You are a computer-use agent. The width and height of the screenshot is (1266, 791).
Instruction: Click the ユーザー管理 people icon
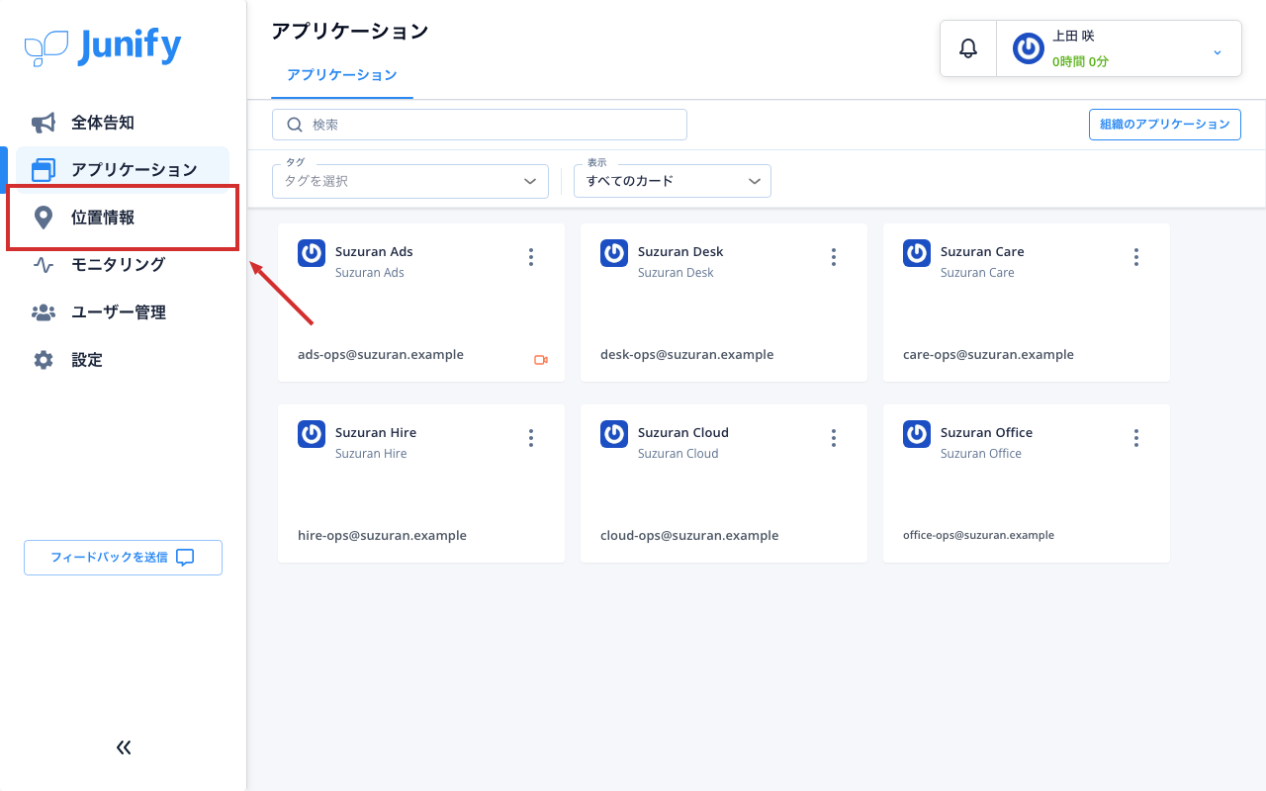[44, 312]
